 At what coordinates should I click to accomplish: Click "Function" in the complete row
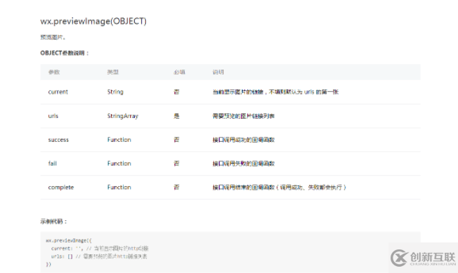pyautogui.click(x=119, y=187)
